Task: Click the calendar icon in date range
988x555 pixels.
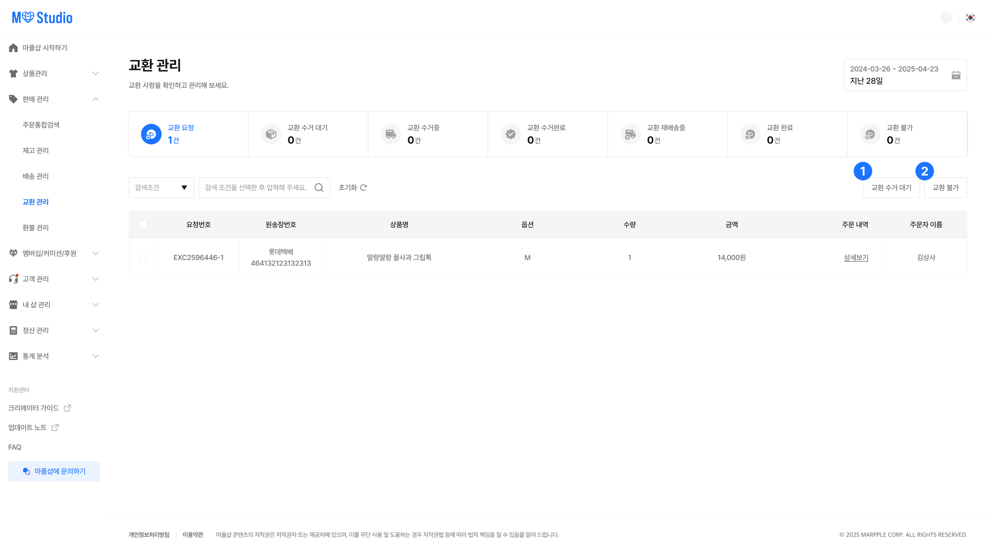Action: point(956,75)
